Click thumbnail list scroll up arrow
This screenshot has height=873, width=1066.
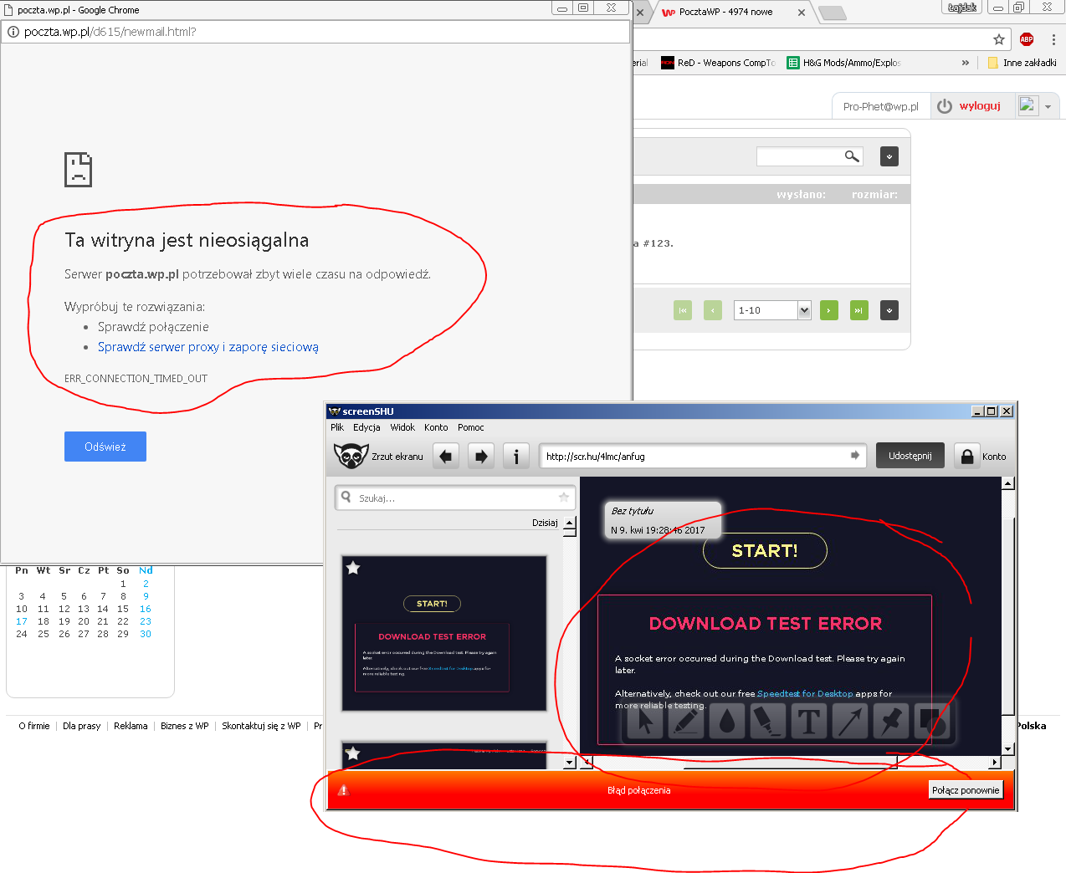point(570,523)
